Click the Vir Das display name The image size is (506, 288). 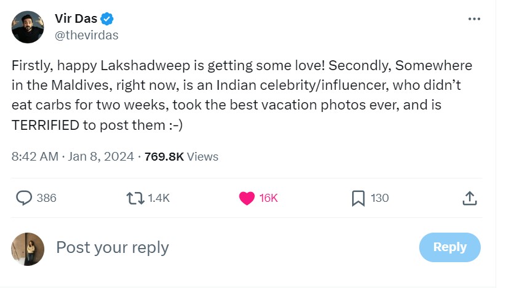tap(76, 19)
